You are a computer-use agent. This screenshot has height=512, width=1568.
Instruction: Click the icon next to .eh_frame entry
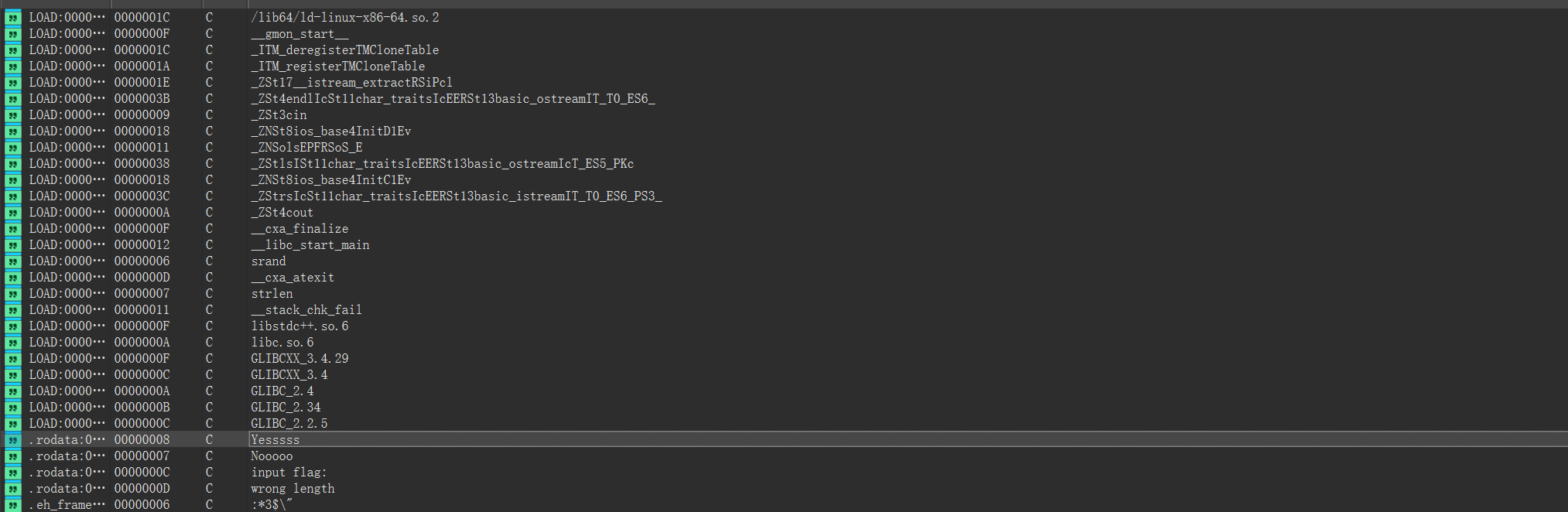click(12, 505)
